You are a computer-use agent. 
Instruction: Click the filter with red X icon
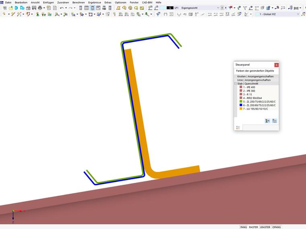point(231,8)
